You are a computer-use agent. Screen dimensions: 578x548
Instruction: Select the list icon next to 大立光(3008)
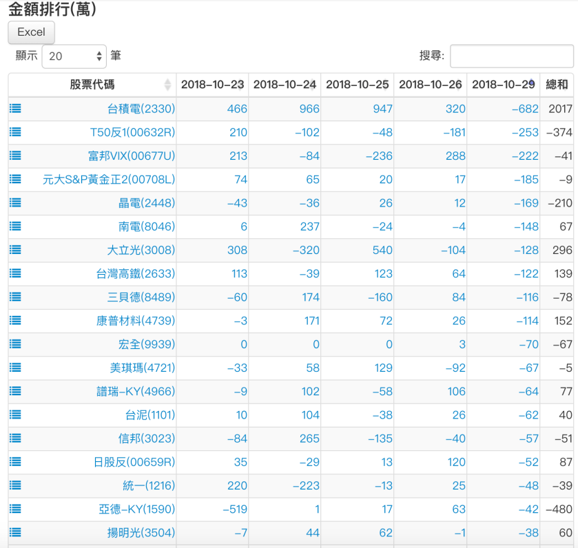[x=14, y=250]
